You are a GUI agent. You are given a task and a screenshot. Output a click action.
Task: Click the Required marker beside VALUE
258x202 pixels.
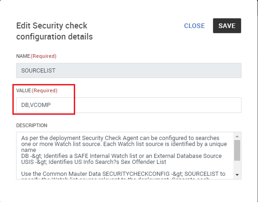[44, 90]
